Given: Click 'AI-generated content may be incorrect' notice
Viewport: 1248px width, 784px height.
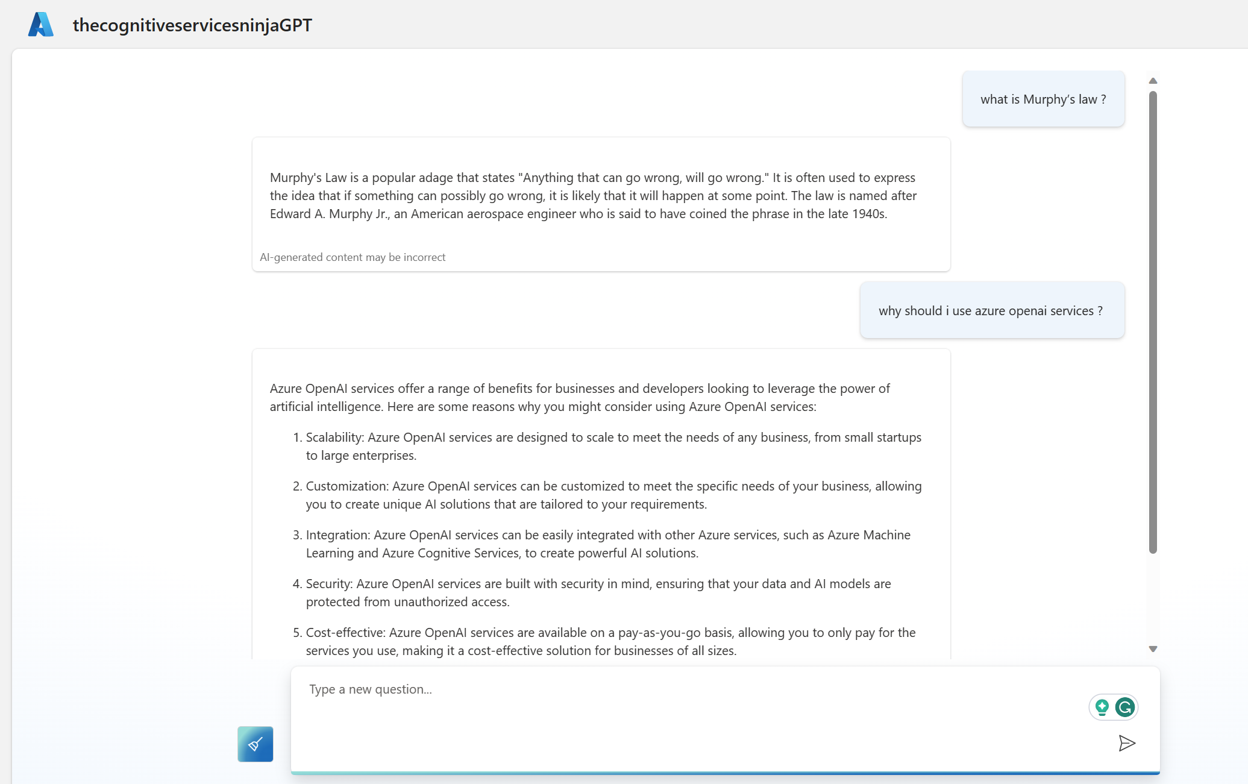Looking at the screenshot, I should [x=353, y=257].
